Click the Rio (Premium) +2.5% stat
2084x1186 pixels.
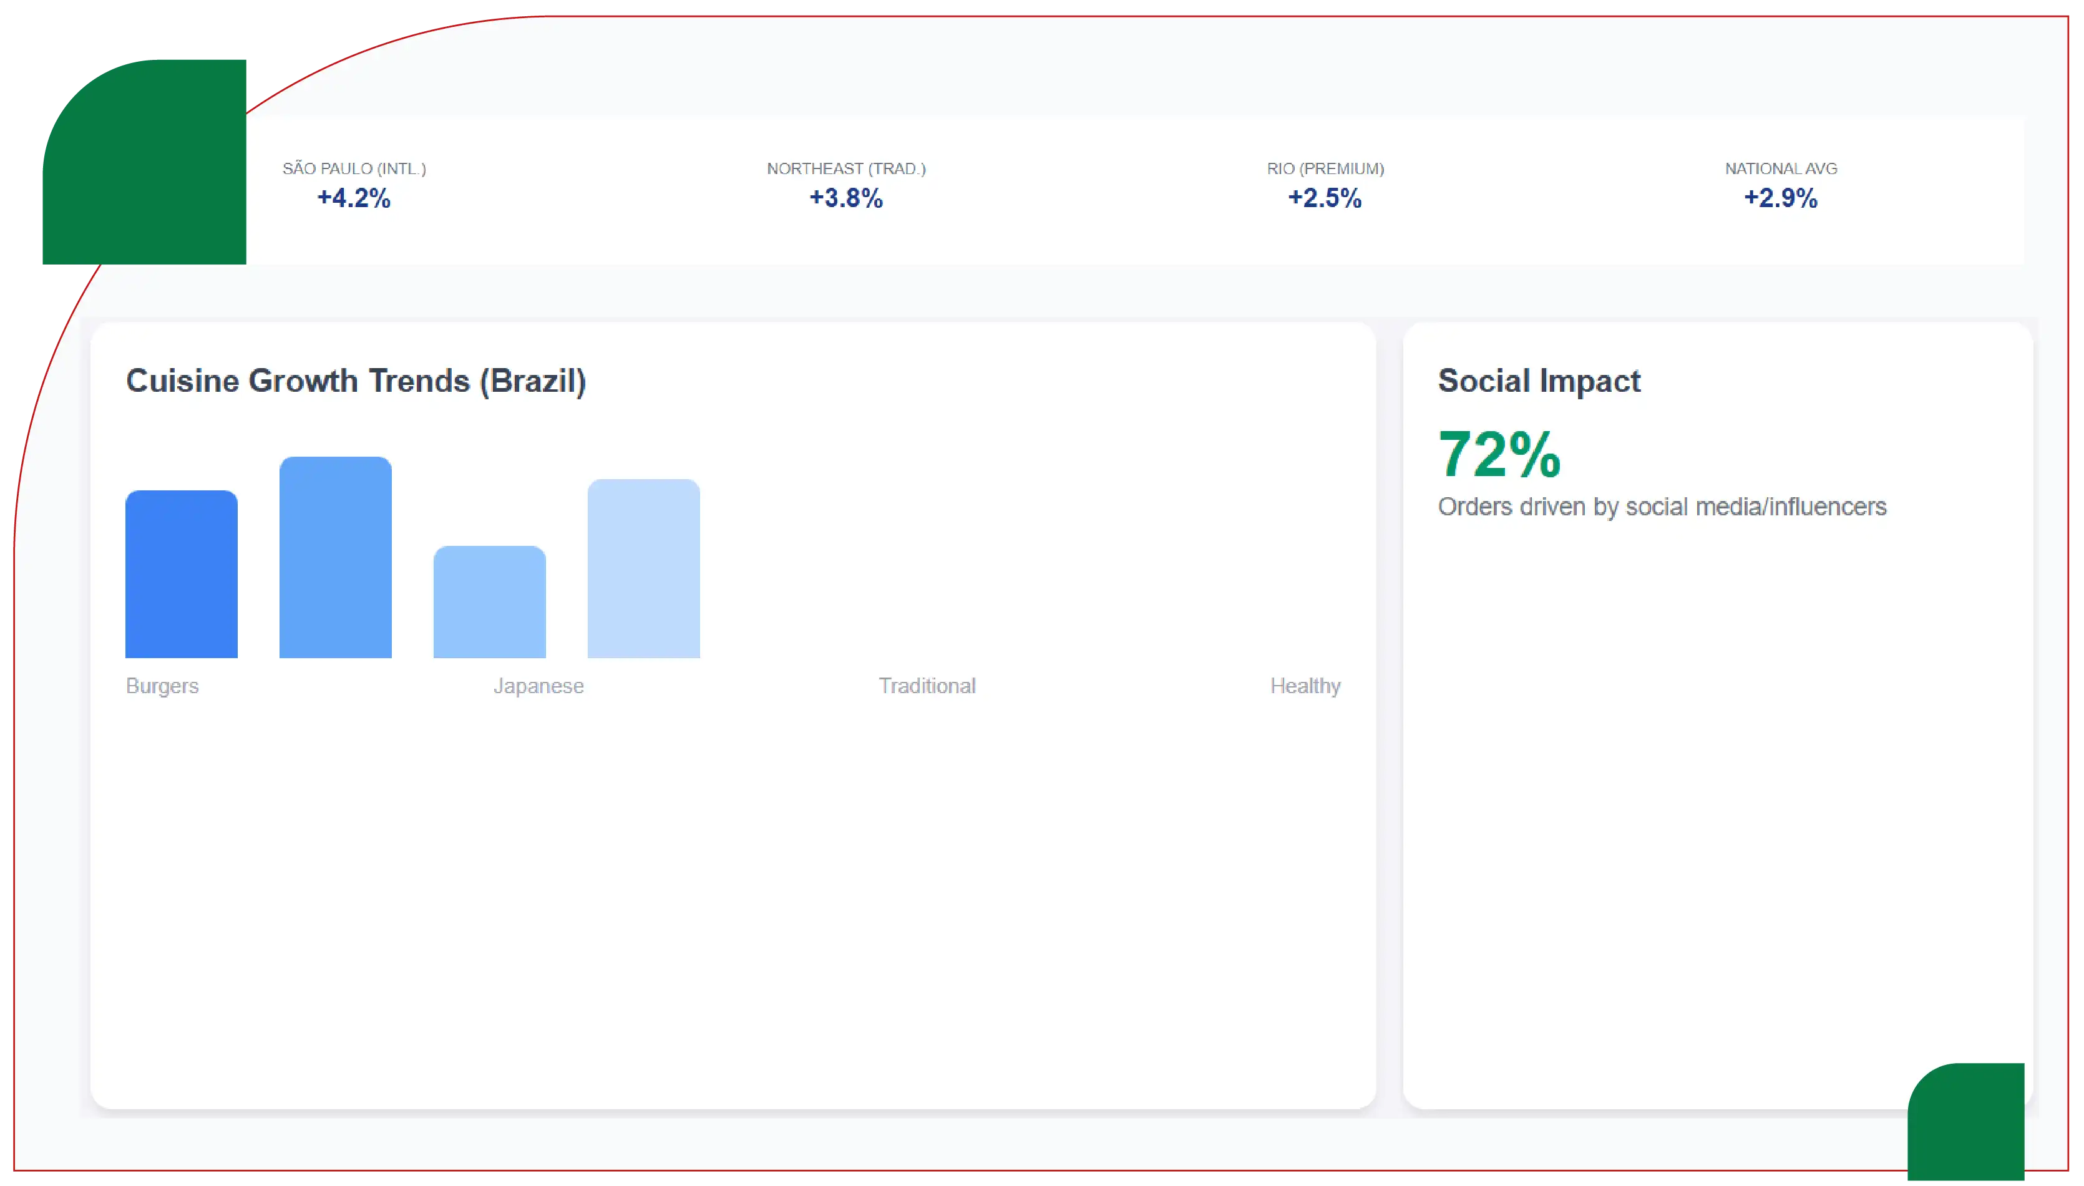pos(1325,187)
